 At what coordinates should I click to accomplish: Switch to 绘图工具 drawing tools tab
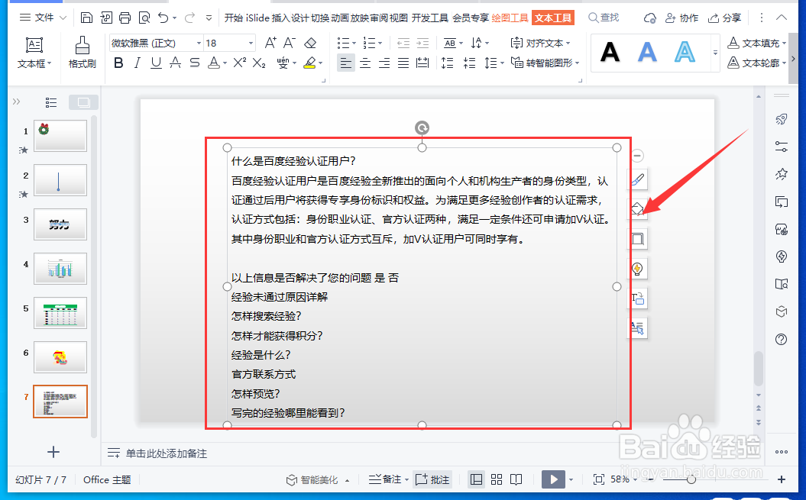tap(510, 18)
